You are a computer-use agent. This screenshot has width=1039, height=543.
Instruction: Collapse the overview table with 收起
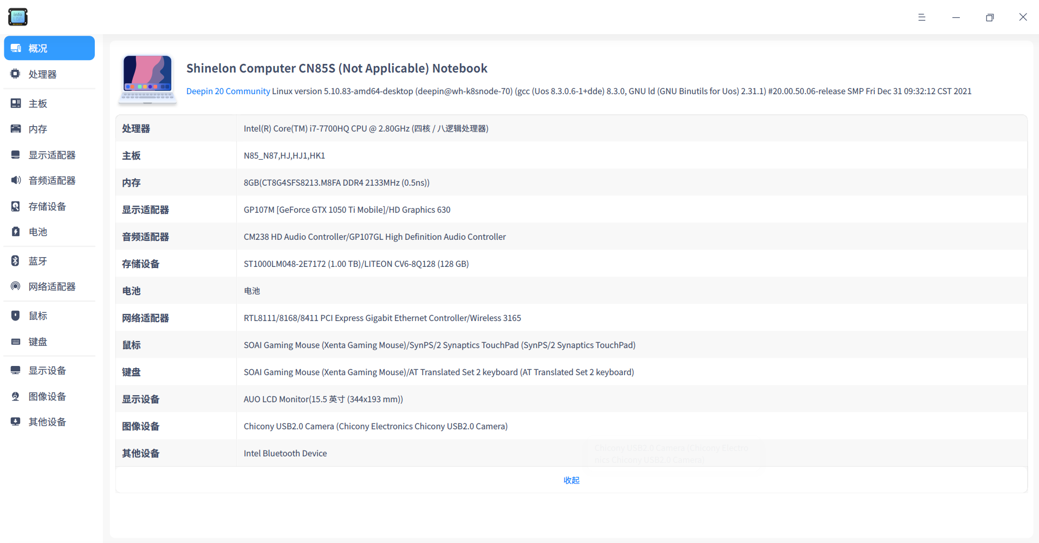(x=571, y=480)
